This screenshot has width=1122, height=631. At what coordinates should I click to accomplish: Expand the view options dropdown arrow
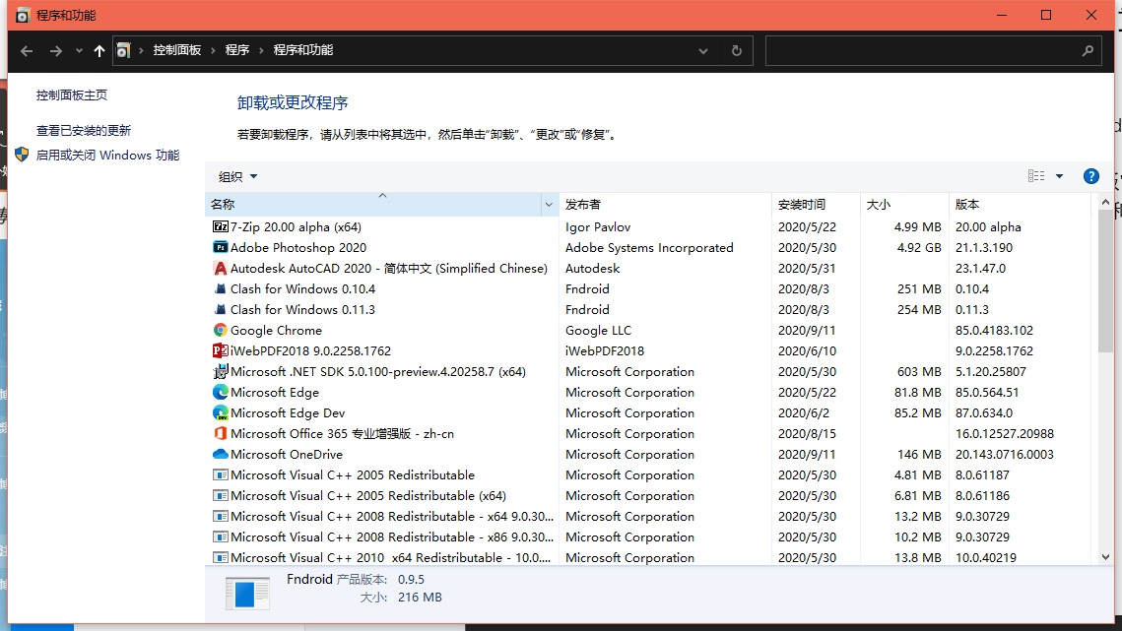[1059, 176]
